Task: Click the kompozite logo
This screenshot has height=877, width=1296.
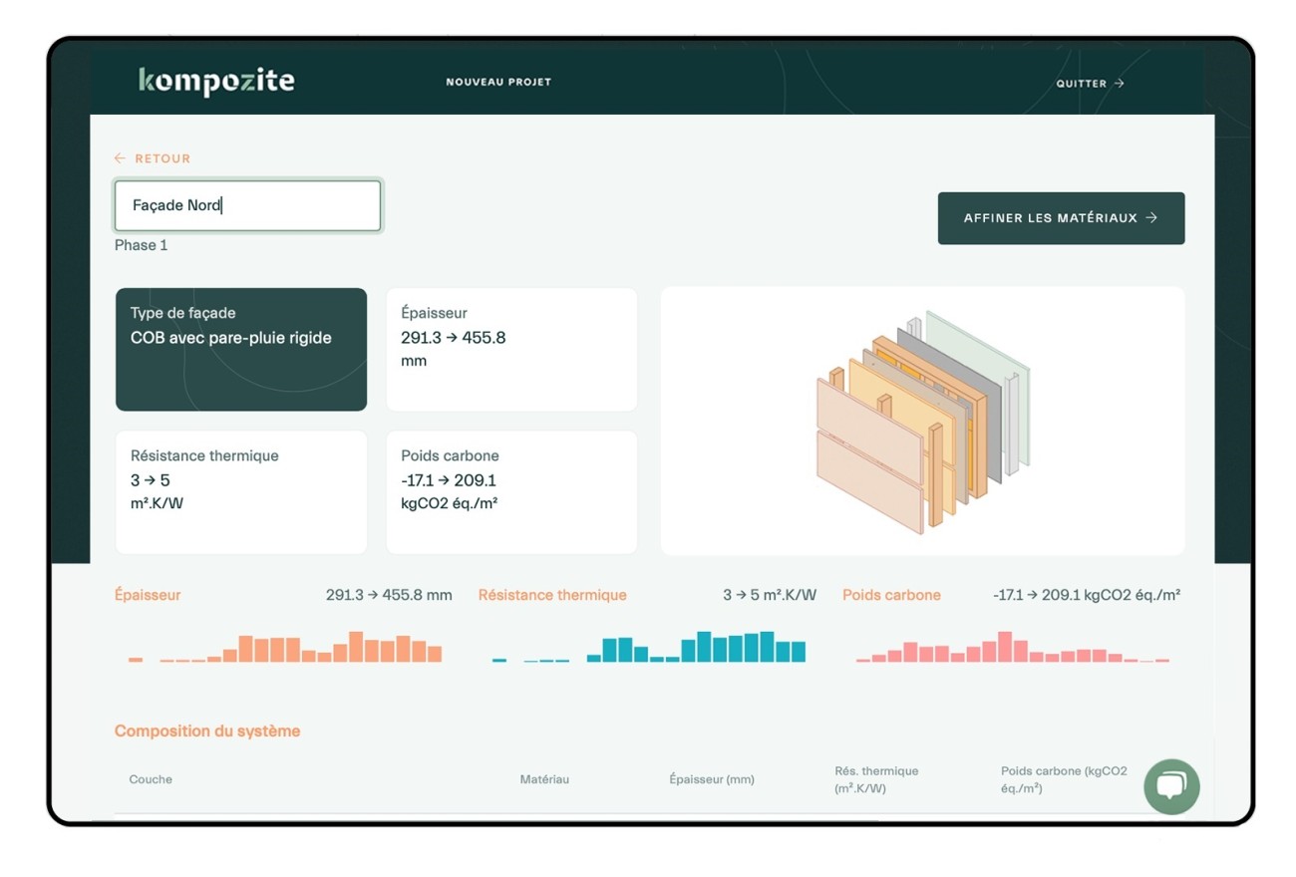Action: (x=215, y=82)
